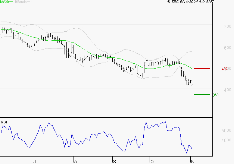Click the TEC copyright timestamp text
Image resolution: width=234 pixels, height=164 pixels.
191,2
